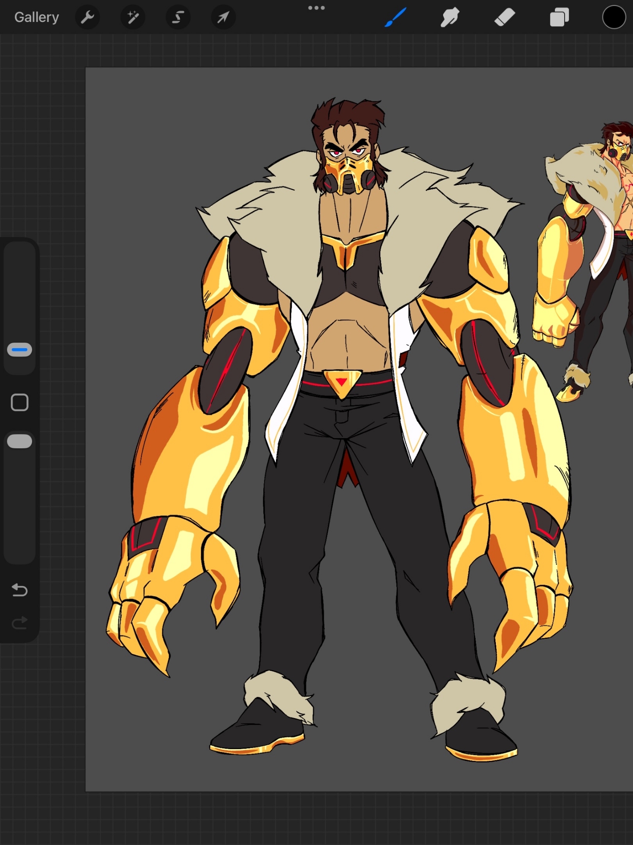Activate the Selection tool
Image resolution: width=633 pixels, height=845 pixels.
pos(178,17)
